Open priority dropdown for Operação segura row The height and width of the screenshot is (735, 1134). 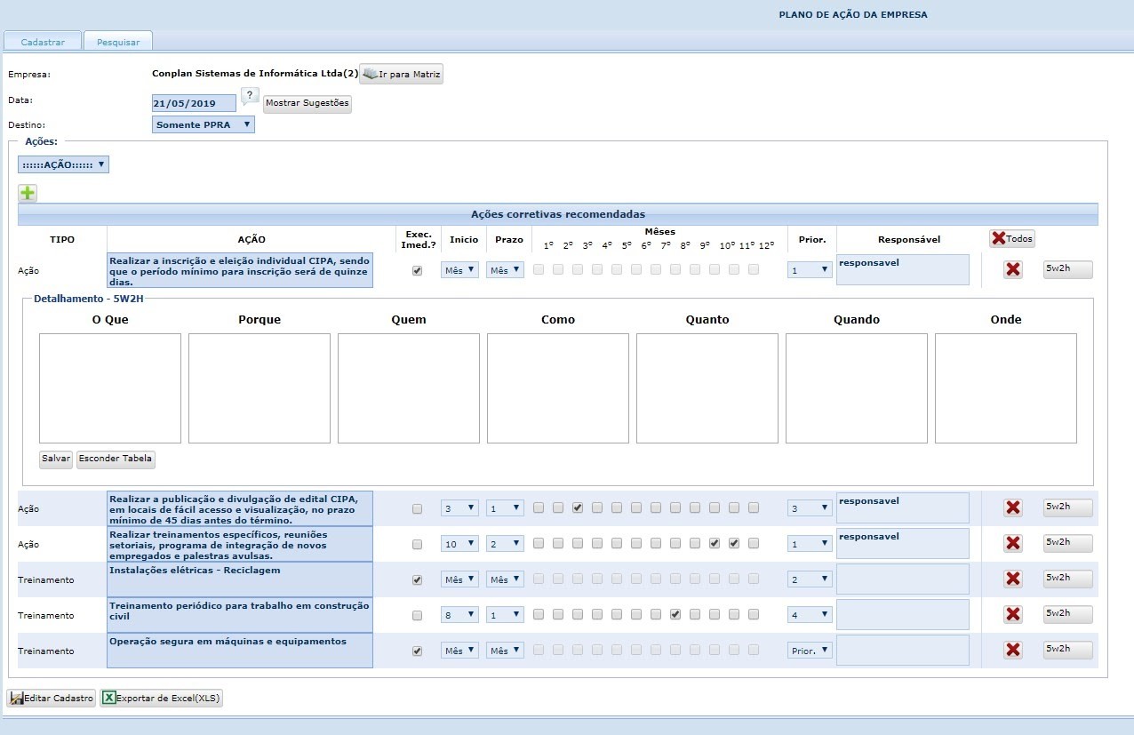click(809, 651)
